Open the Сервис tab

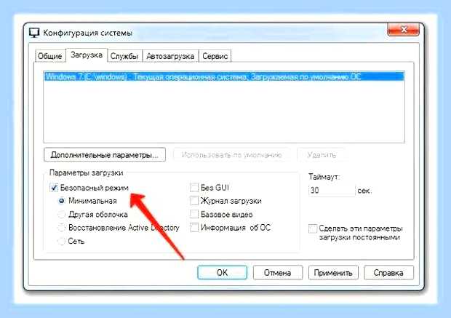tap(215, 56)
